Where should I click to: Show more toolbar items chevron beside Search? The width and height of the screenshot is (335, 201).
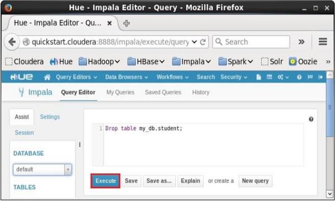coord(301,42)
